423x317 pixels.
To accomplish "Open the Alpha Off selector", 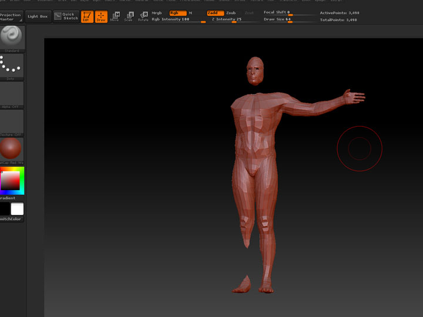I will click(x=12, y=94).
